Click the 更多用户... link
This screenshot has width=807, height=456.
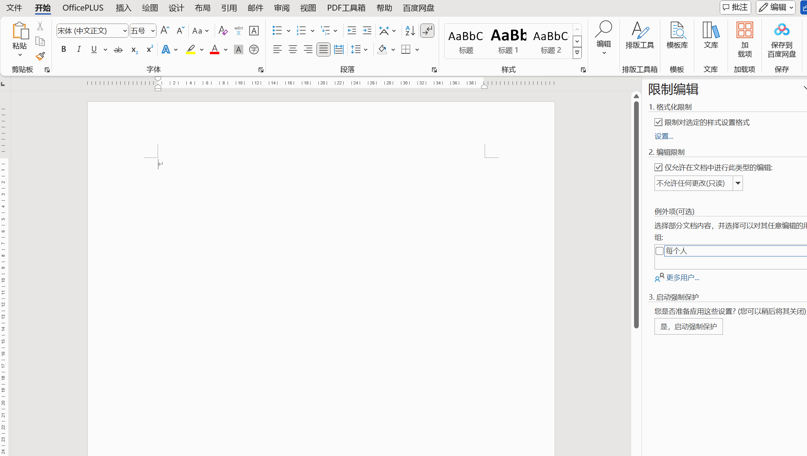682,278
